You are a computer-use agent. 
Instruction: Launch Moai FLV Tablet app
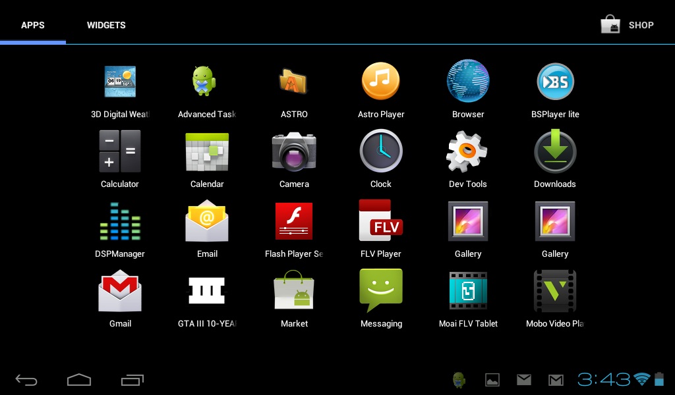[x=468, y=290]
